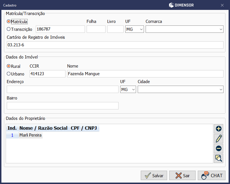Click the Nome / Razão Social column header
This screenshot has height=184, width=230.
point(43,128)
